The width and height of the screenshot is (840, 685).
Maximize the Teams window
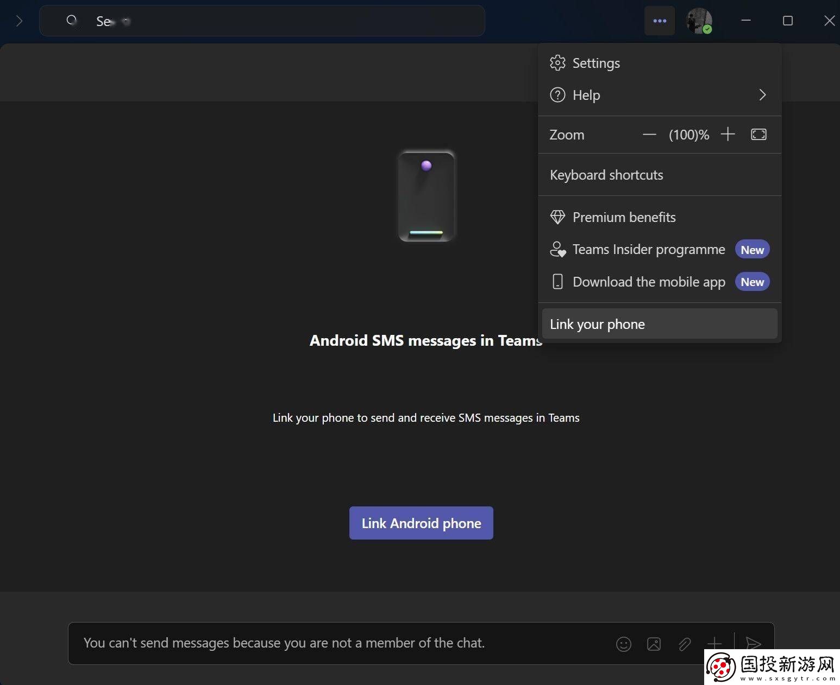coord(788,21)
